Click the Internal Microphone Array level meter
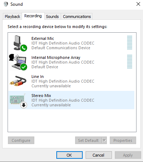 tap(130, 61)
